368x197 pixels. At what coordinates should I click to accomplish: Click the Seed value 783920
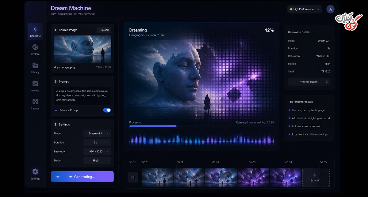pos(325,72)
